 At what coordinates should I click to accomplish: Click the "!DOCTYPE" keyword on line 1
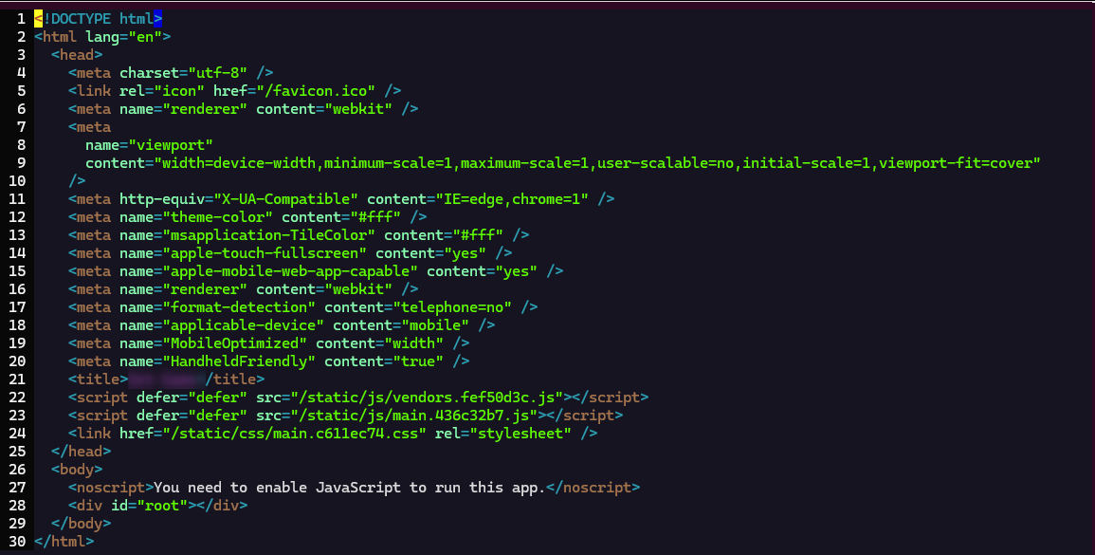(77, 19)
